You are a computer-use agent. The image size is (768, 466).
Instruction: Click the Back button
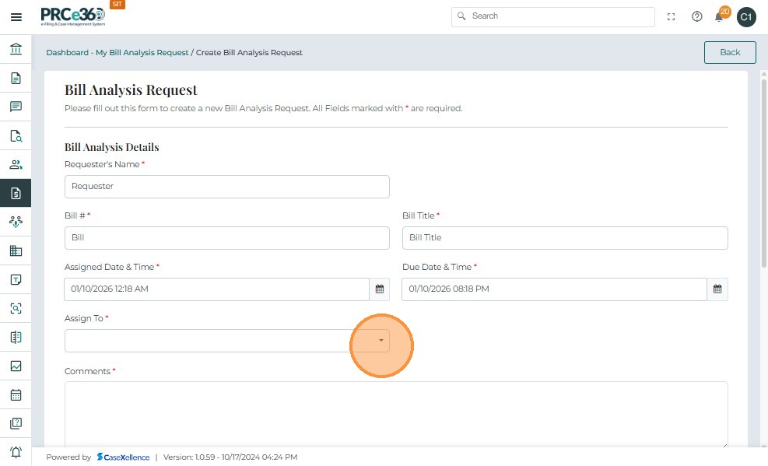[729, 52]
